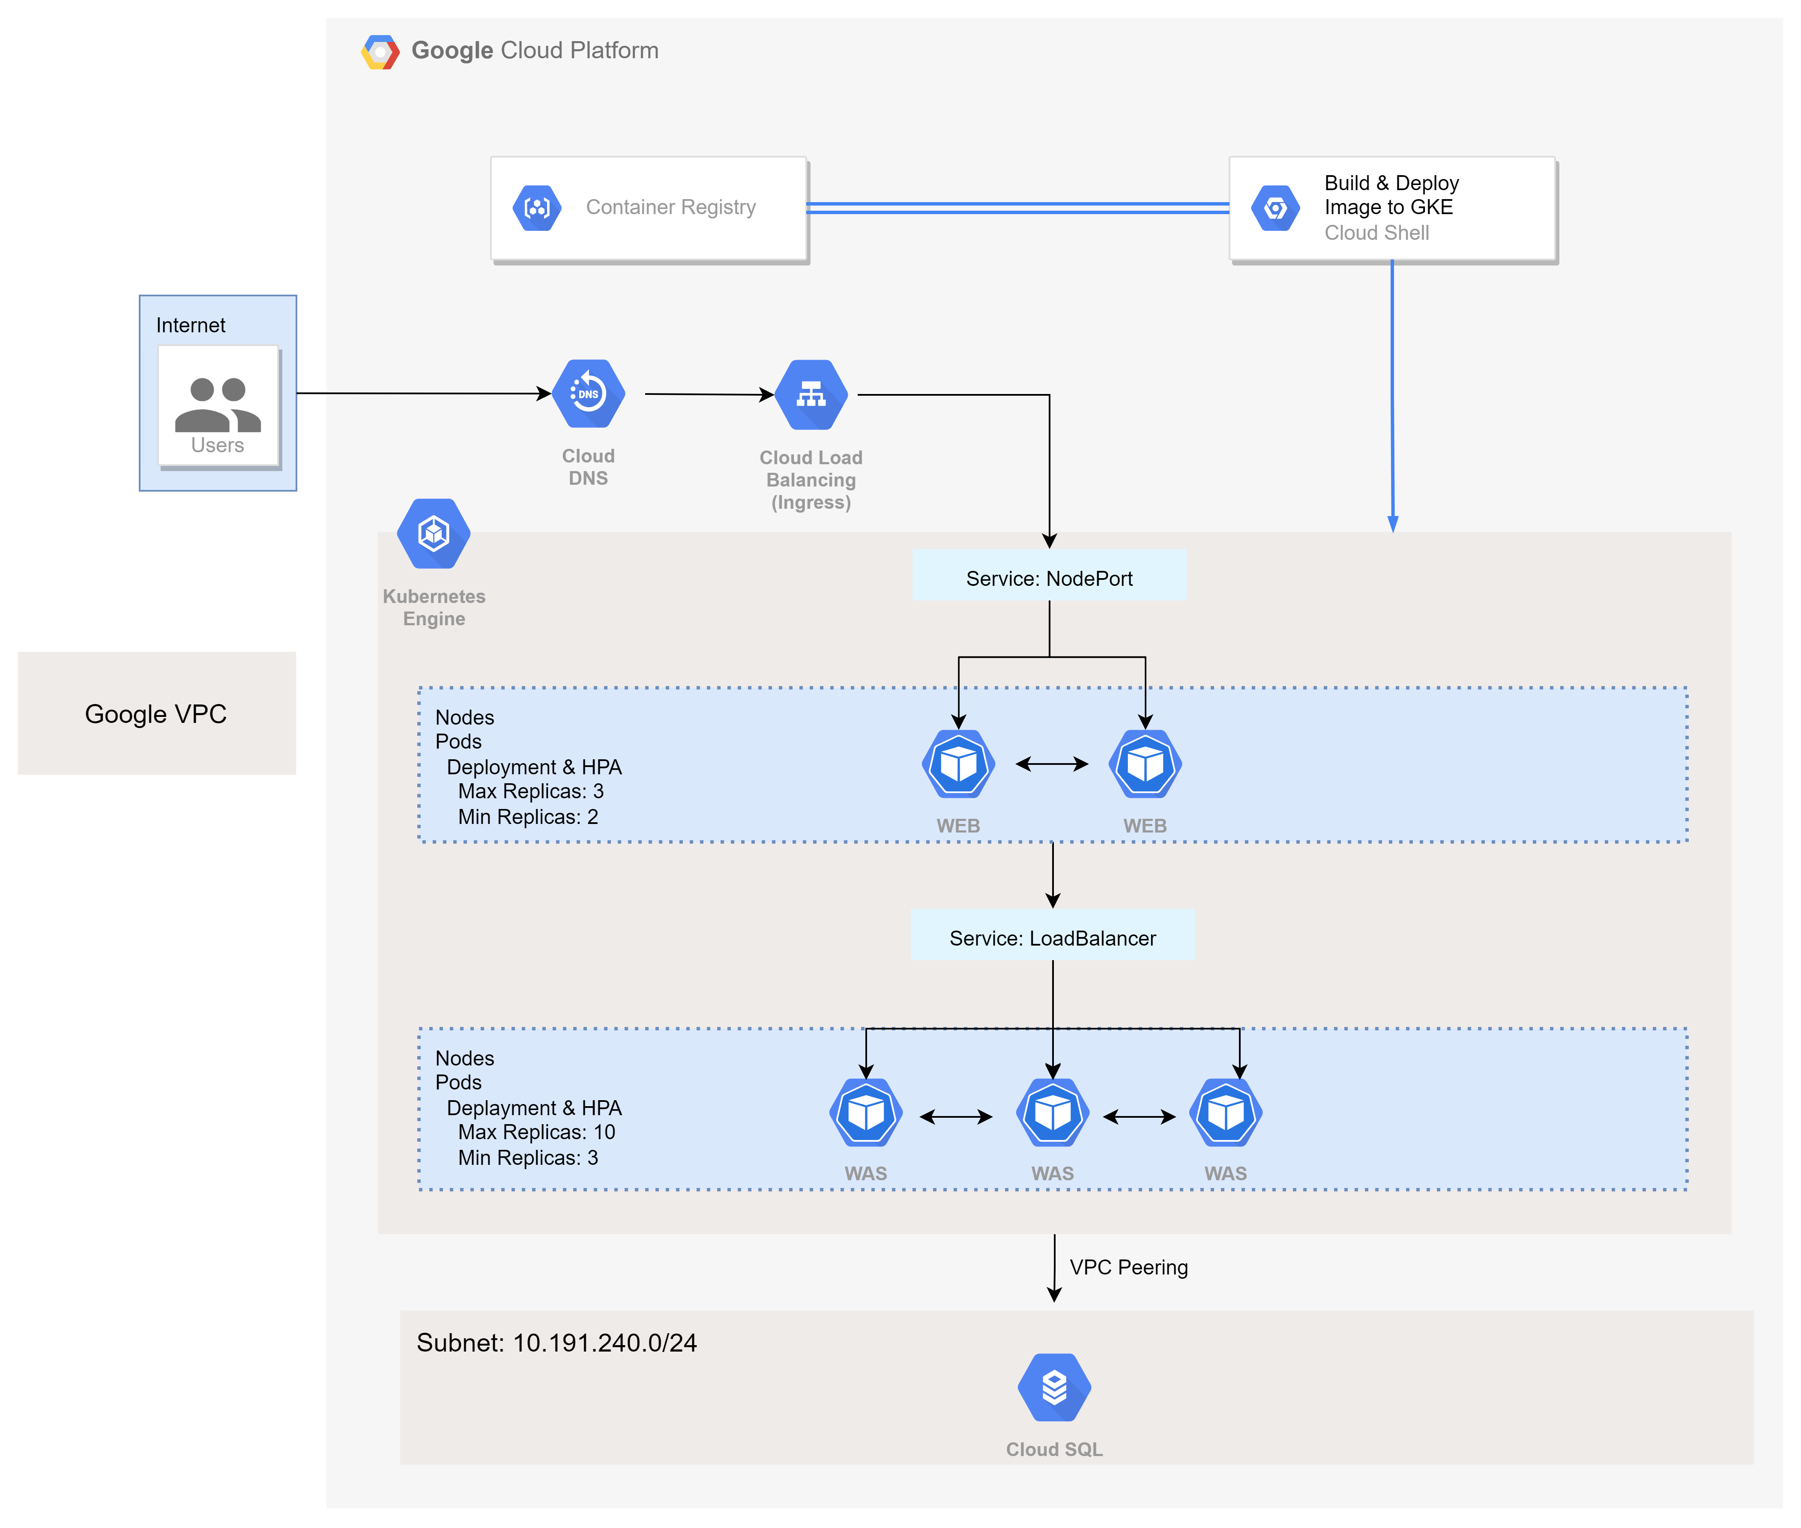Viewport: 1801px width, 1528px height.
Task: Click the Service: LoadBalancer box
Action: click(x=1053, y=935)
